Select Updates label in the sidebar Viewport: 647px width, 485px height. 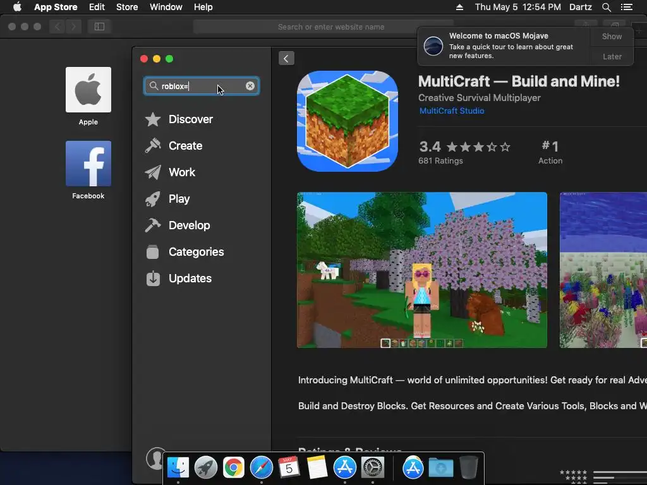click(x=190, y=278)
